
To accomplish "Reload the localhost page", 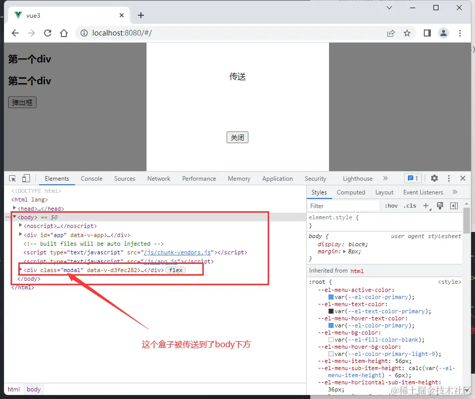I will click(48, 33).
